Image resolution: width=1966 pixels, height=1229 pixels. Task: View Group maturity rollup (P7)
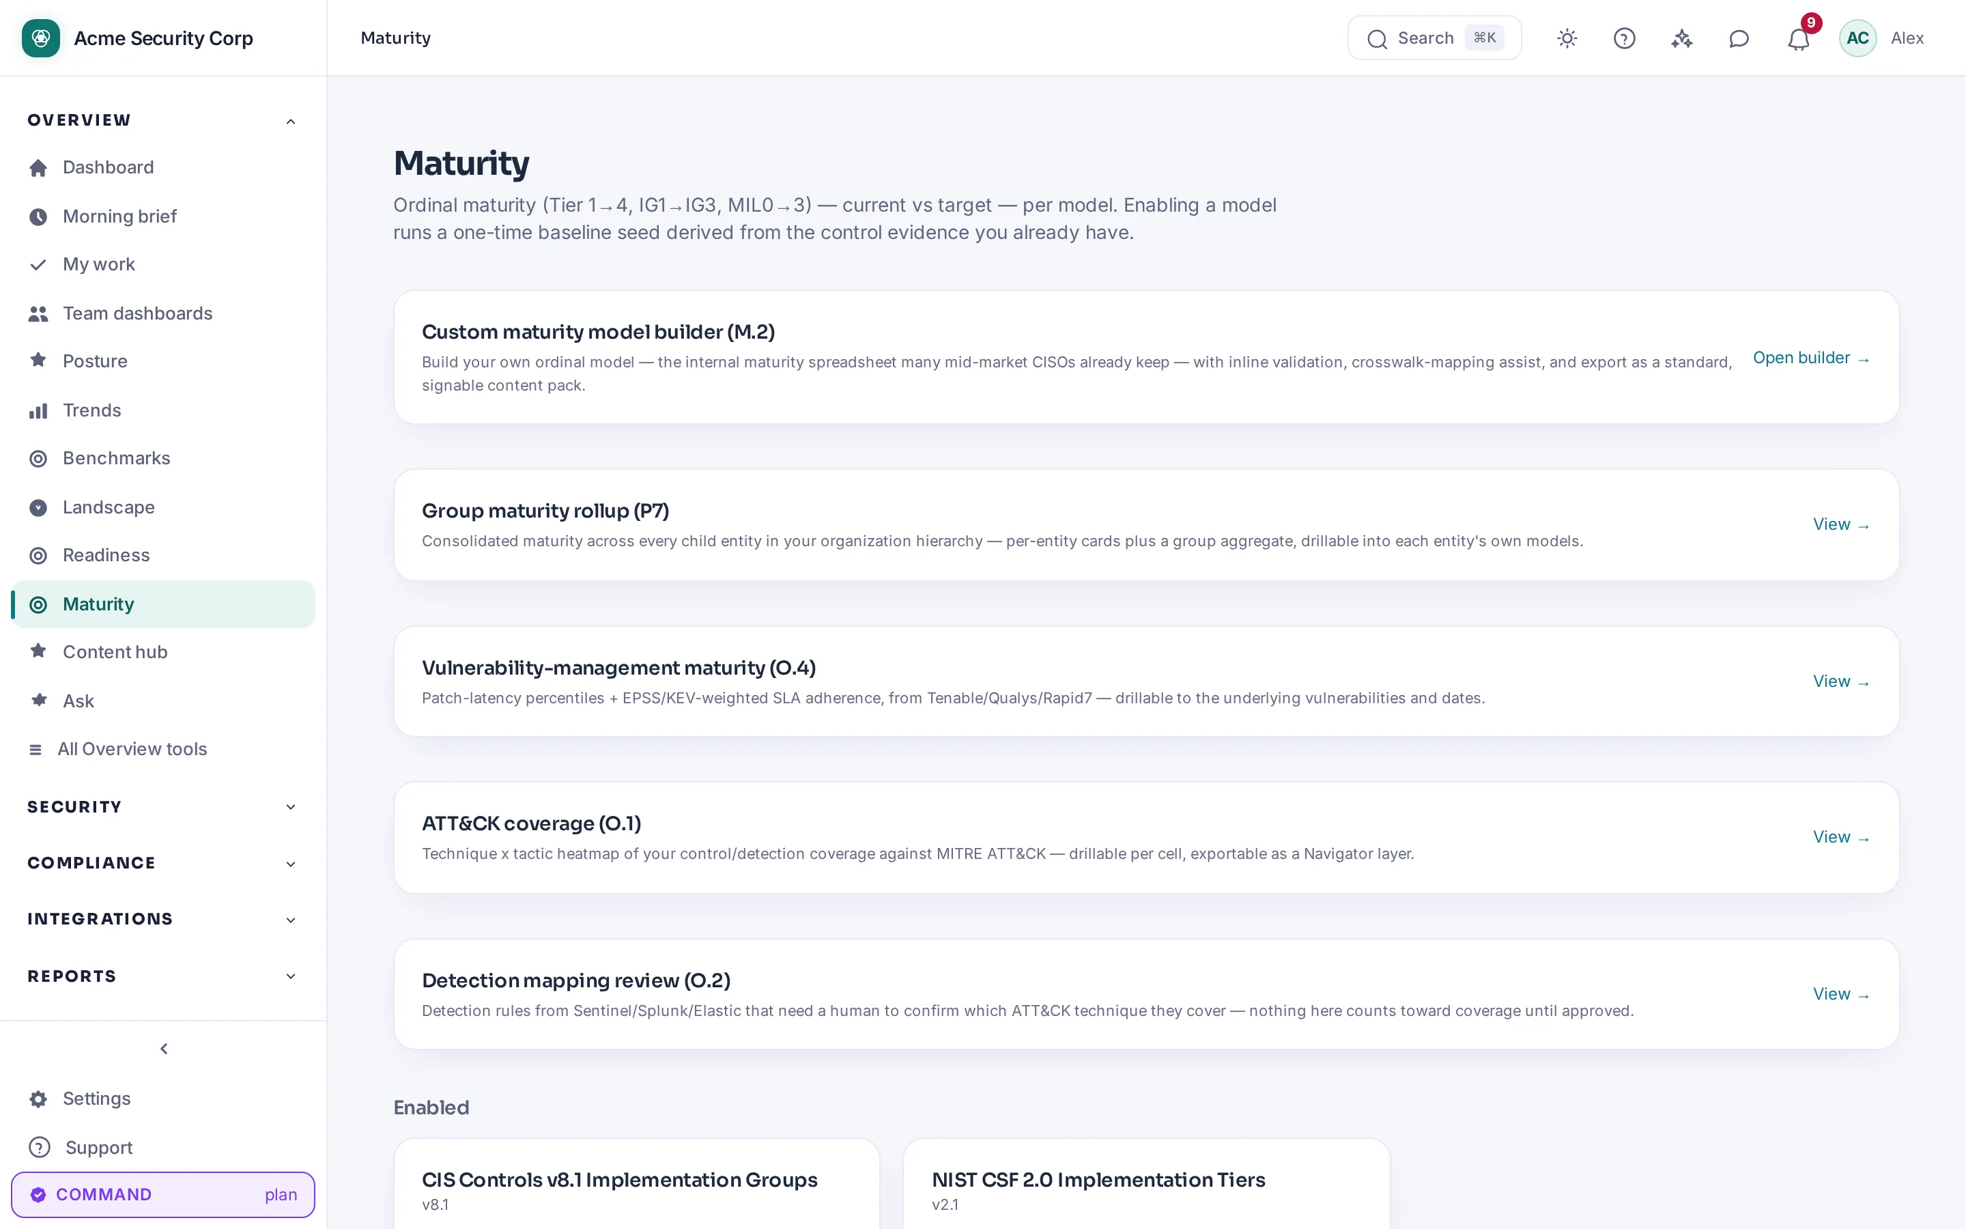(1841, 524)
